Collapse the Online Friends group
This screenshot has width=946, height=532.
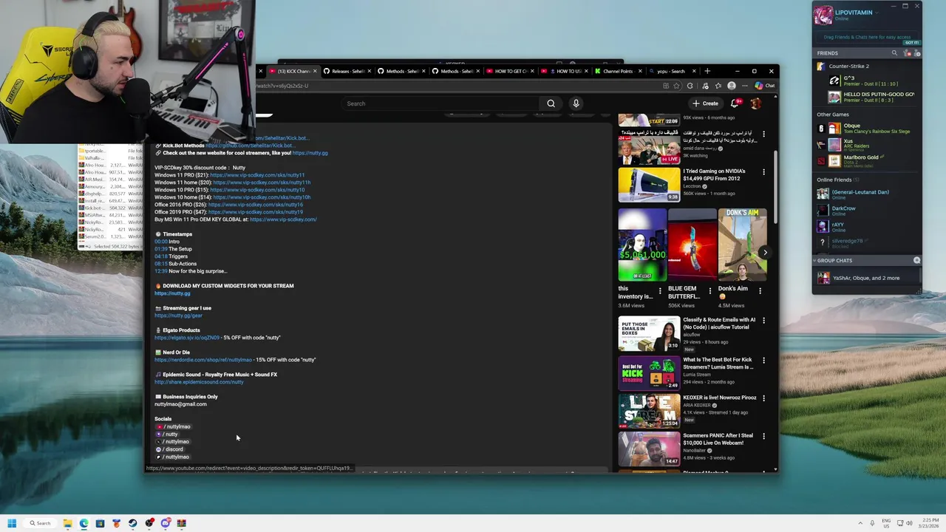tap(838, 180)
